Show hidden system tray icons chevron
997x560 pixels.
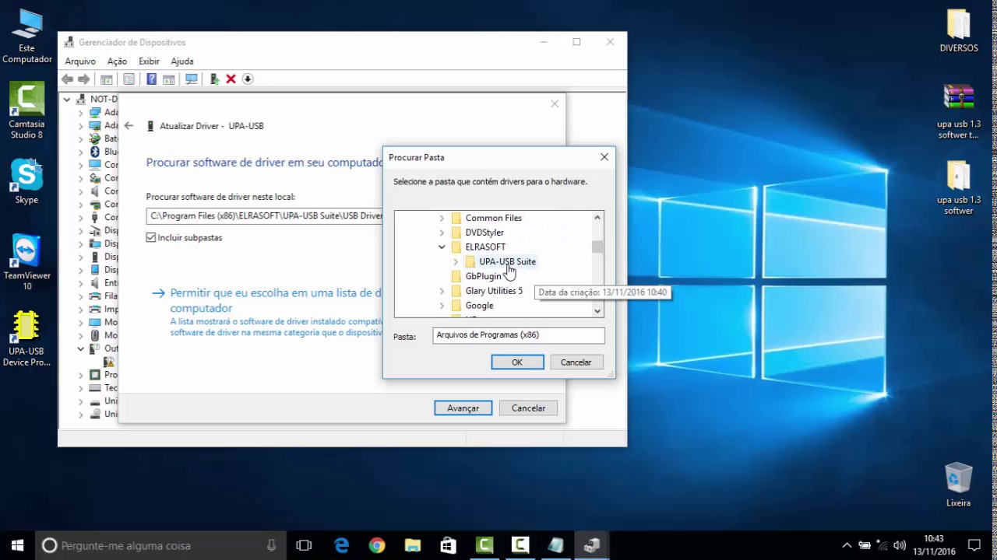[x=847, y=545]
